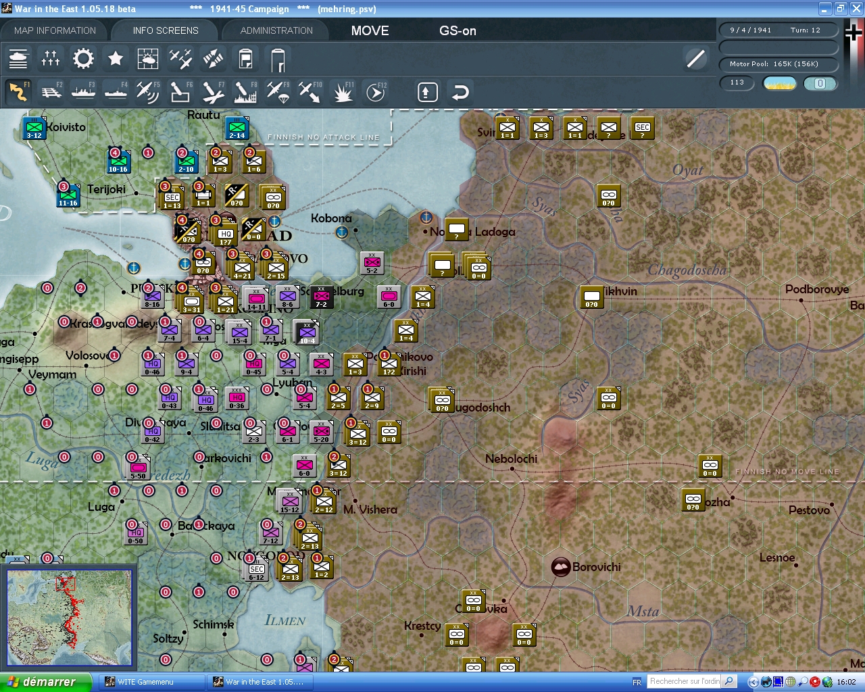Select F5 air recon mode

(x=148, y=91)
